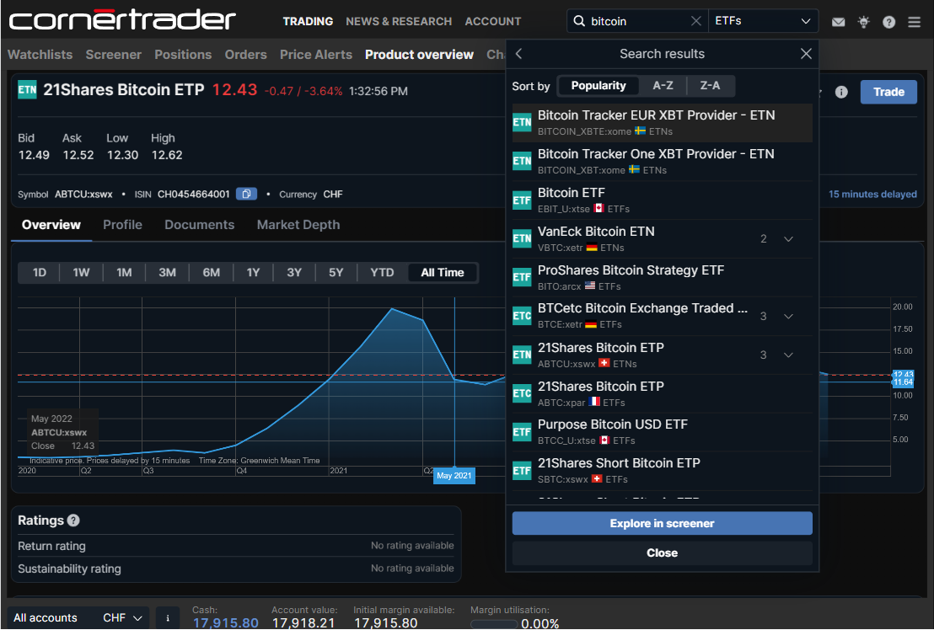The width and height of the screenshot is (934, 630).
Task: Switch to the Product overview tab
Action: [419, 55]
